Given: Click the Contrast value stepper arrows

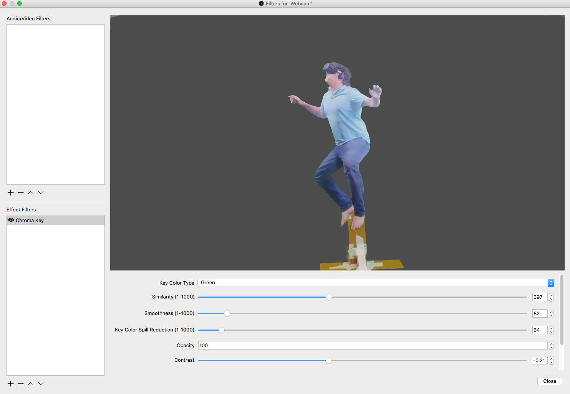Looking at the screenshot, I should (x=552, y=361).
